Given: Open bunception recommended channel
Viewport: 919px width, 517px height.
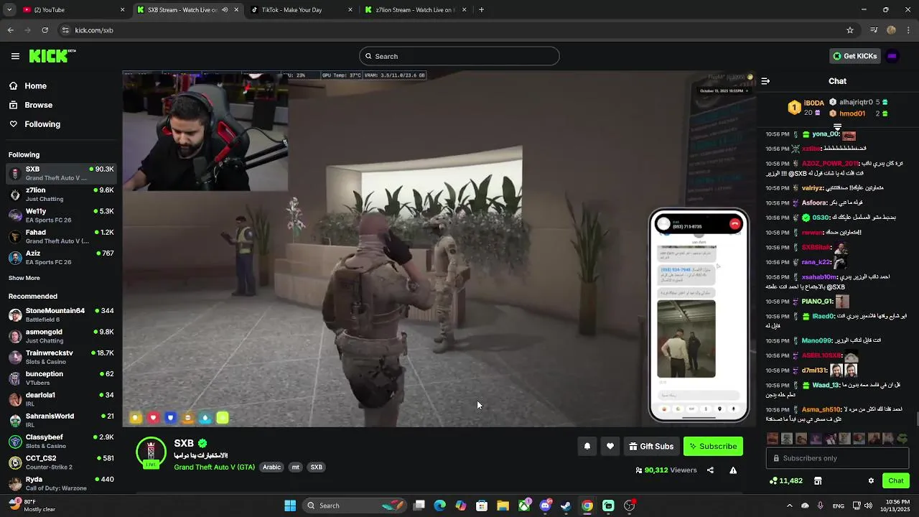Looking at the screenshot, I should [61, 378].
